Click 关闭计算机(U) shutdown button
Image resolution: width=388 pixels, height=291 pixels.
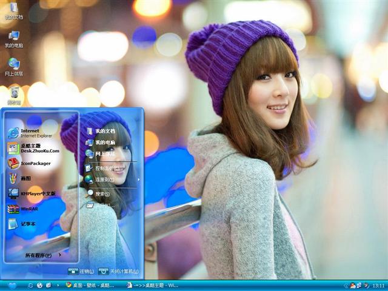118,272
